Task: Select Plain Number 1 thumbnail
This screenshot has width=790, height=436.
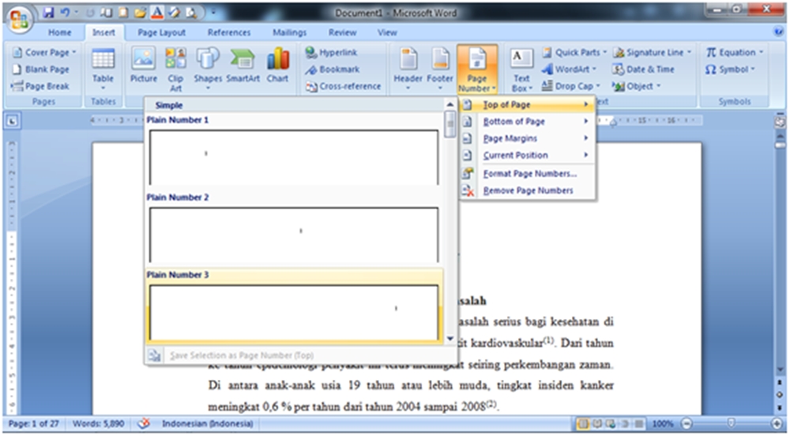Action: coord(294,158)
